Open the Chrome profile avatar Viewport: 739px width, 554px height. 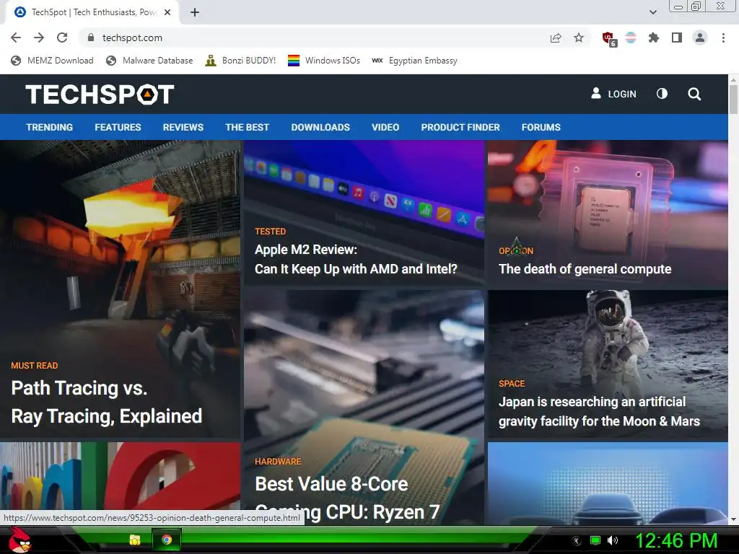tap(700, 38)
